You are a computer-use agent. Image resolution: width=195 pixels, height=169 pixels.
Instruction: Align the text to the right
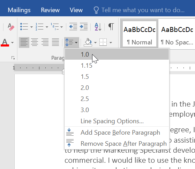click(x=45, y=42)
